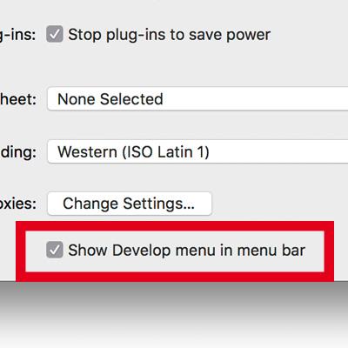This screenshot has height=348, width=348.
Task: Click the red highlight rectangle border
Action: point(175,226)
